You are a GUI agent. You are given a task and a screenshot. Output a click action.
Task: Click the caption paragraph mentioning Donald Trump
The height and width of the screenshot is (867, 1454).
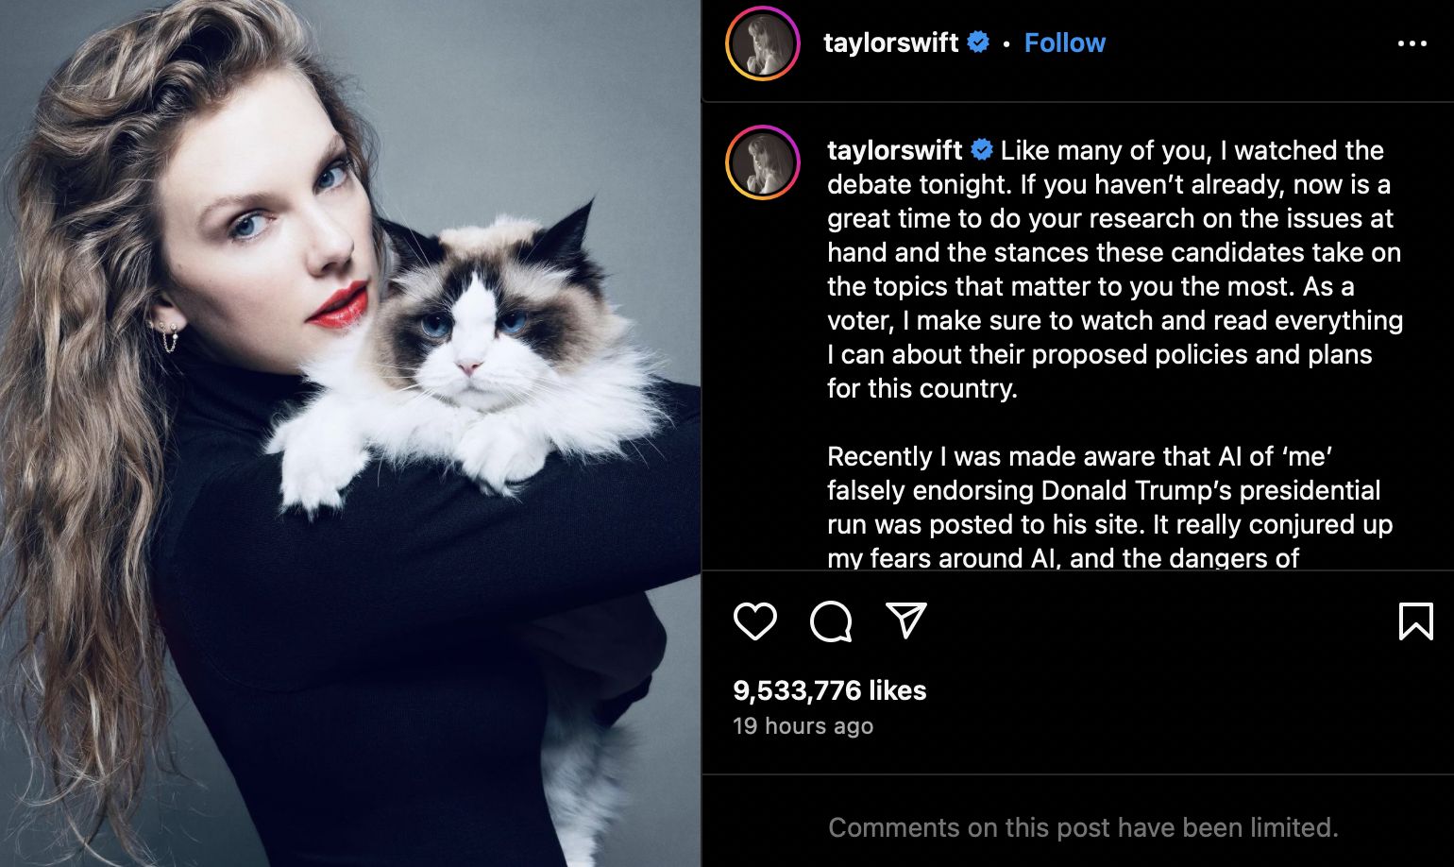coord(1110,507)
